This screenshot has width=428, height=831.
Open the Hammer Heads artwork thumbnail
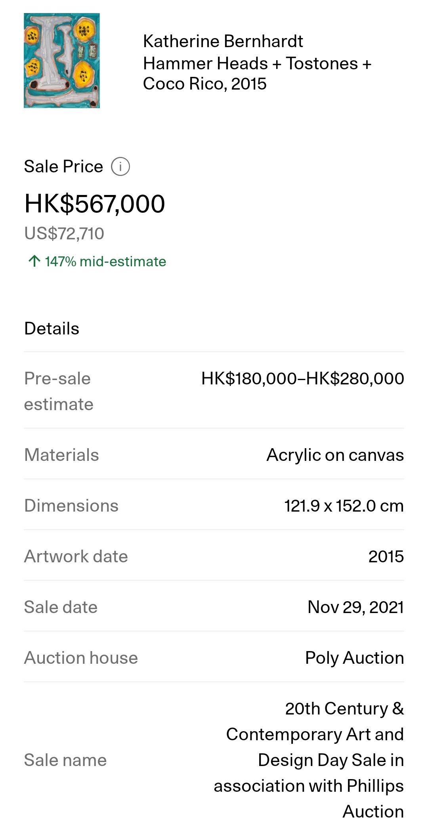tap(62, 61)
